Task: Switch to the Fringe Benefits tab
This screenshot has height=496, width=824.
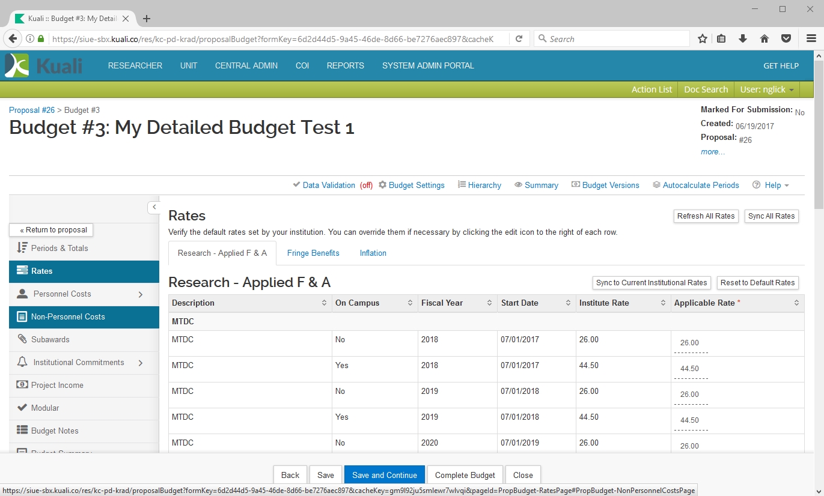Action: click(x=313, y=253)
